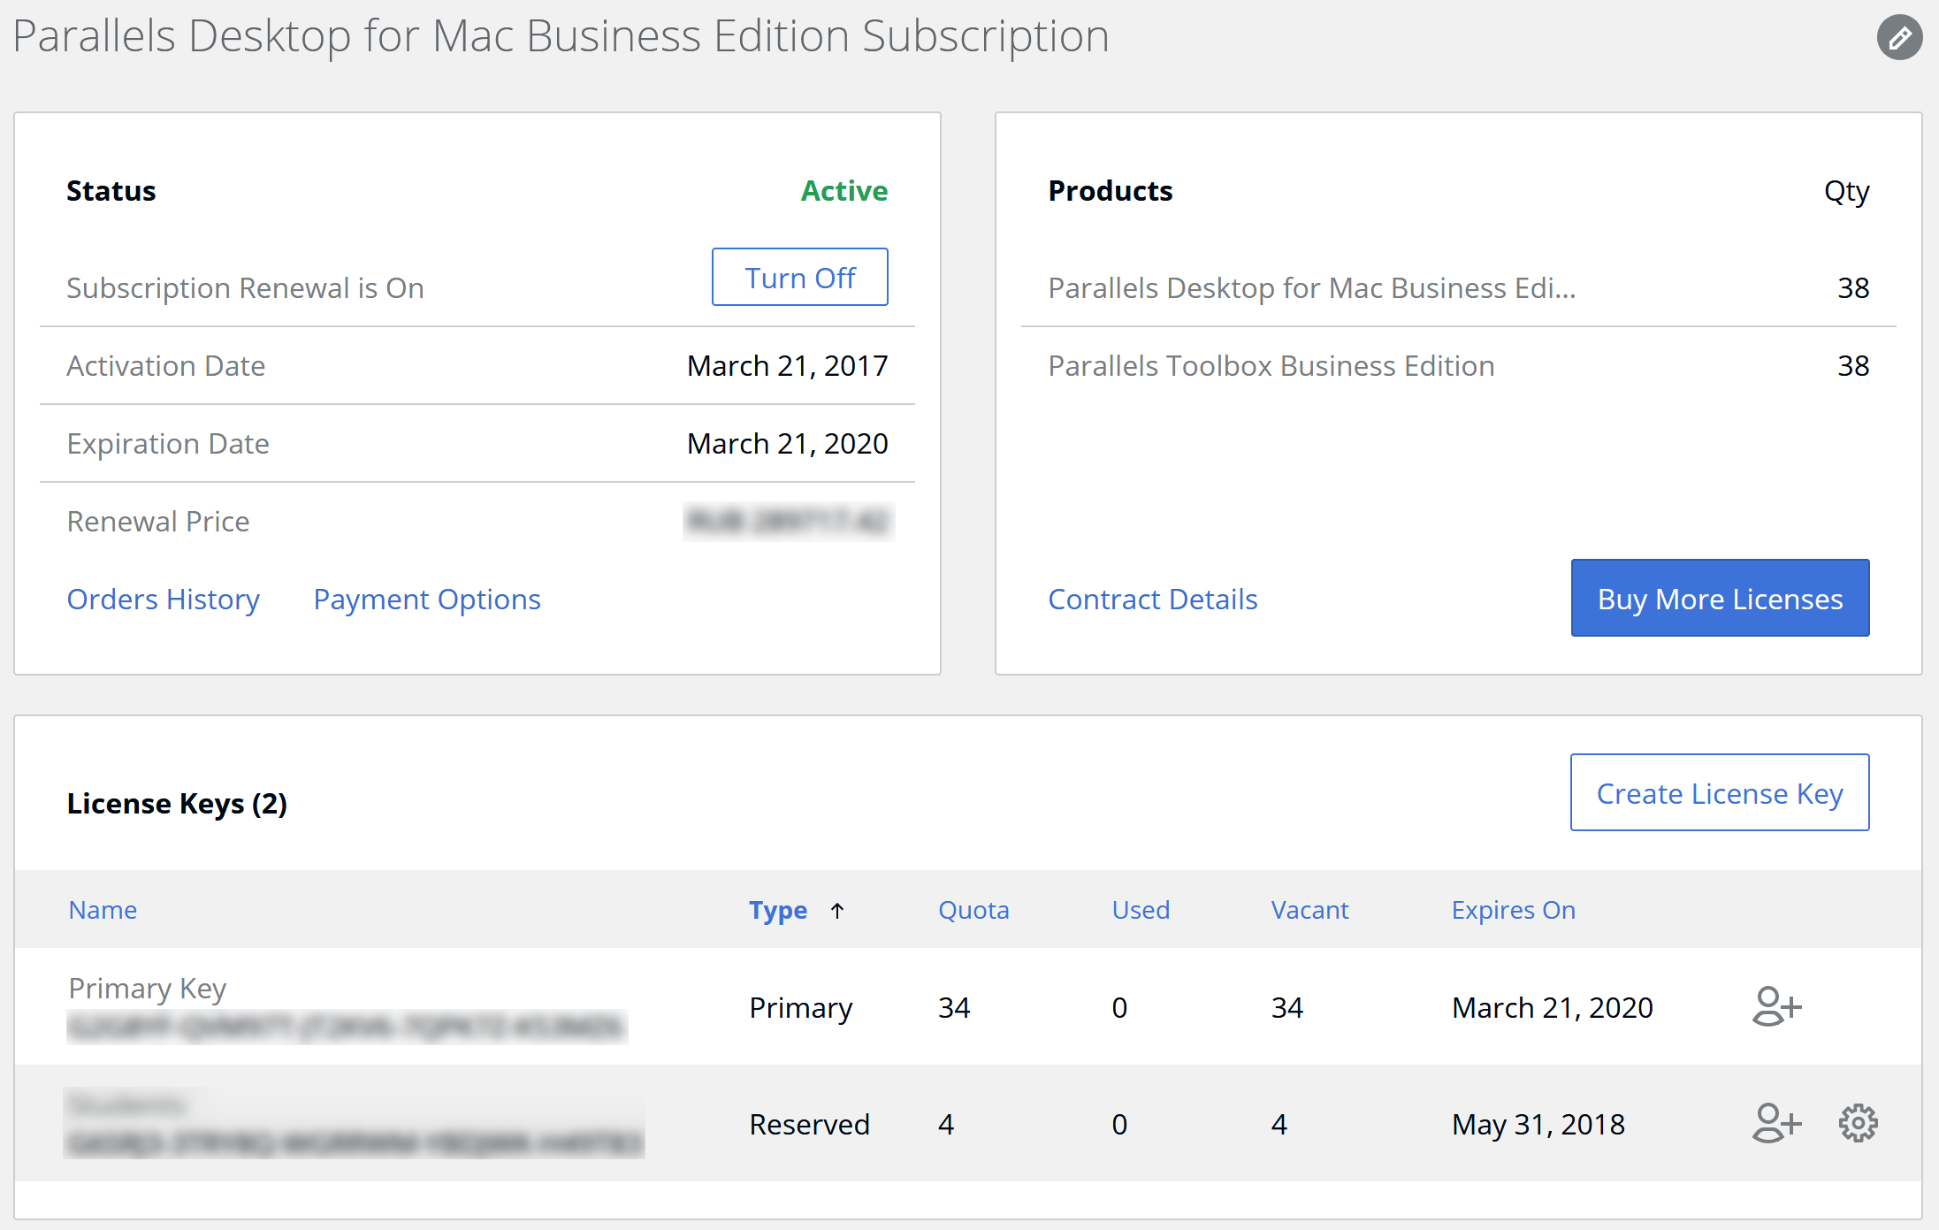This screenshot has height=1230, width=1939.
Task: Click Create License Key button
Action: tap(1719, 793)
